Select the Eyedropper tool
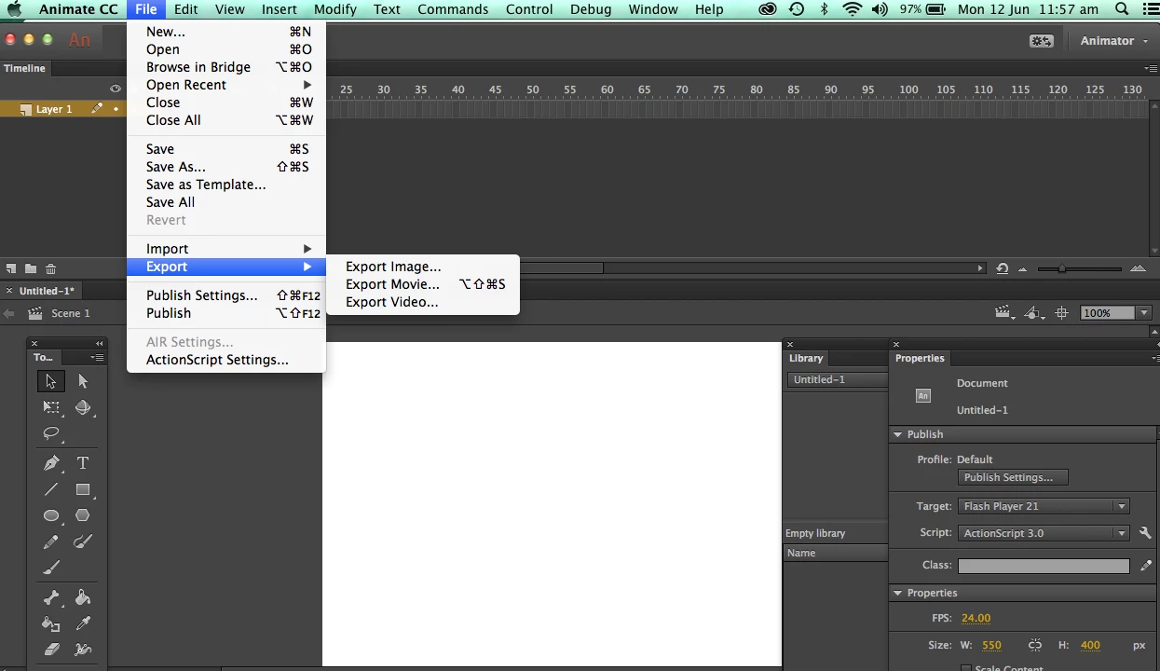1160x671 pixels. click(x=83, y=624)
